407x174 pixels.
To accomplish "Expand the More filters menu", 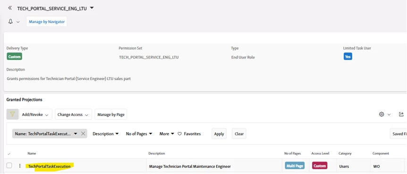I will point(166,134).
